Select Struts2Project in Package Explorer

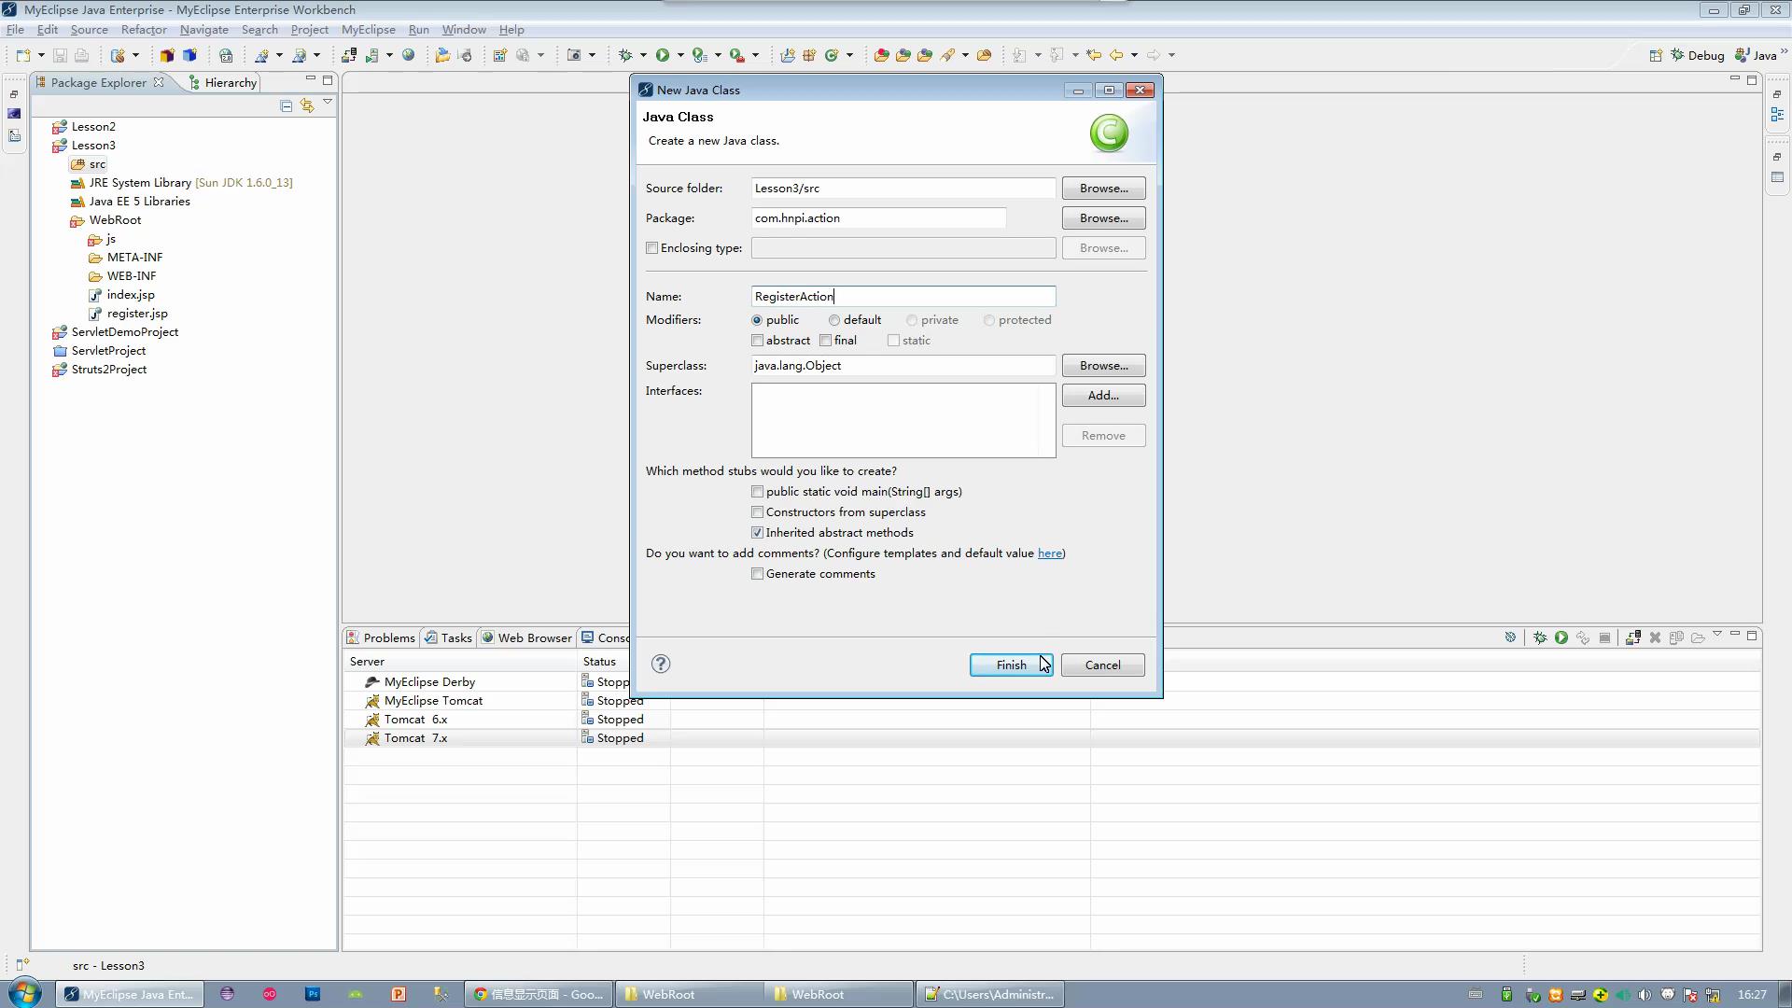point(109,370)
